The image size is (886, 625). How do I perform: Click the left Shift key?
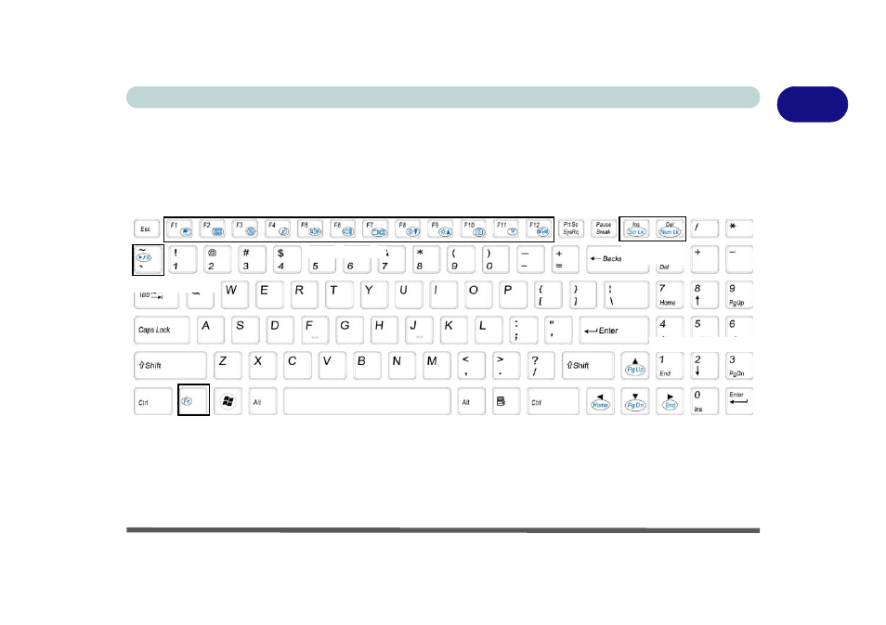pos(170,366)
